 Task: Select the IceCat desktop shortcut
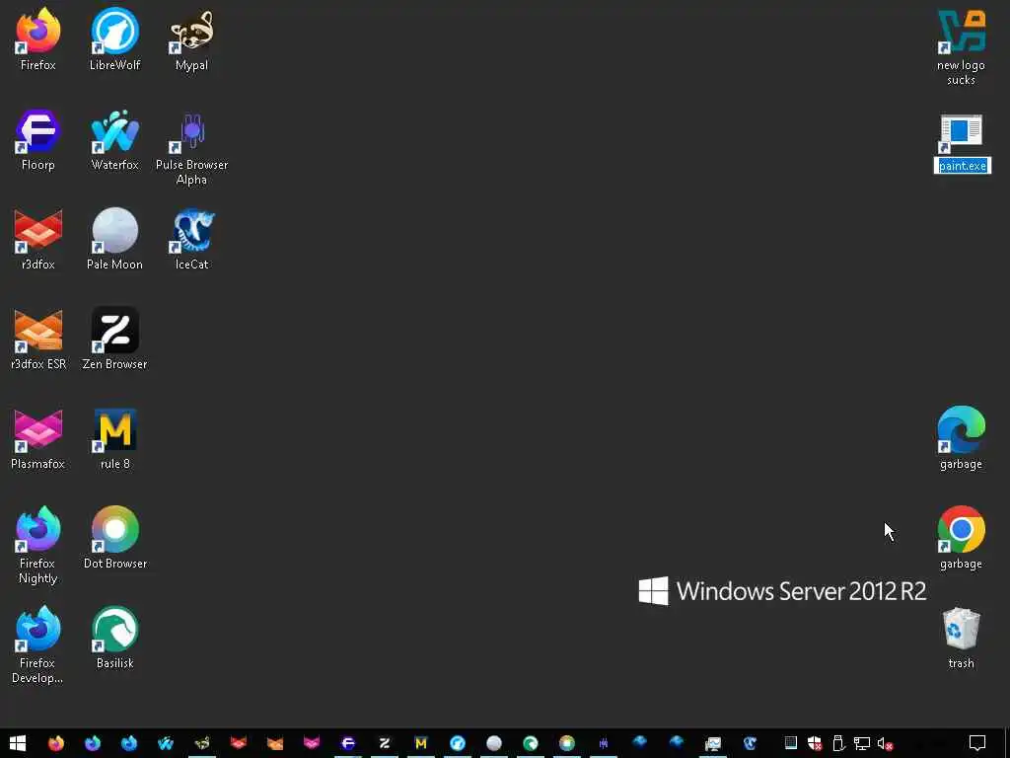(x=191, y=239)
